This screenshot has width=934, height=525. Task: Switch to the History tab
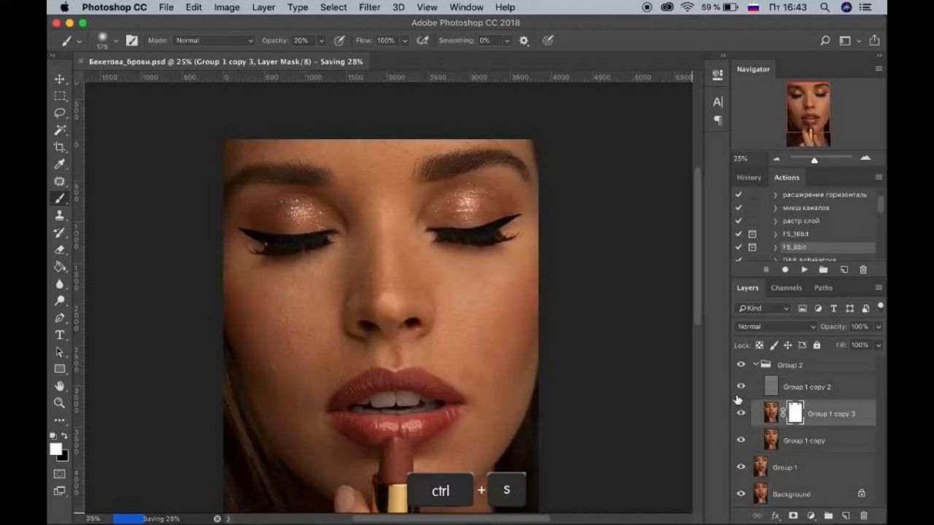[749, 177]
